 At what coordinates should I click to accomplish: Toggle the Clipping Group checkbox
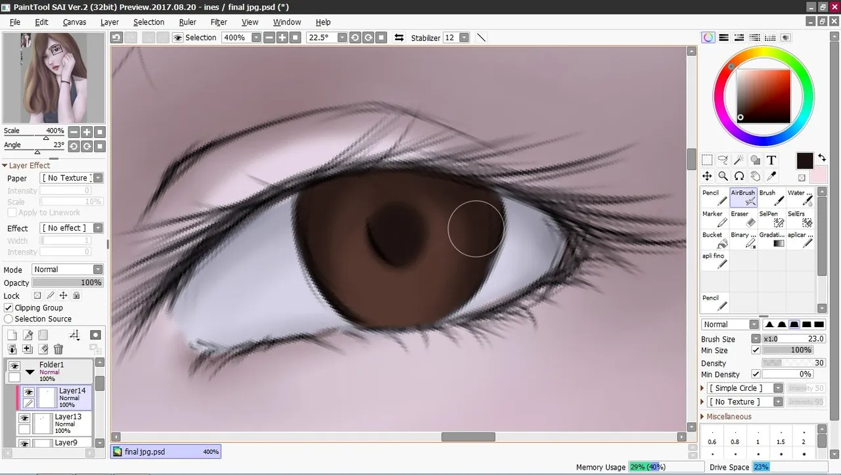(9, 307)
